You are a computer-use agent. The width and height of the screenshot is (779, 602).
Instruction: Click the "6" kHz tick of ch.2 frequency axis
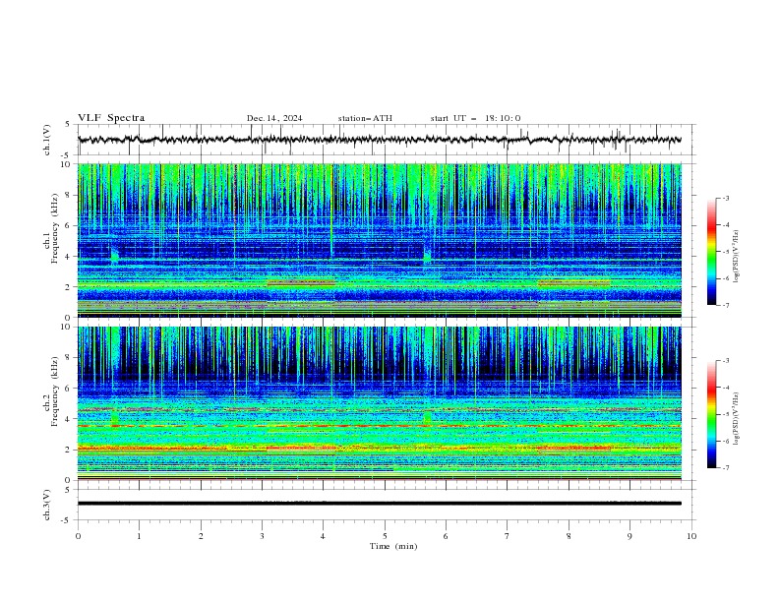[70, 388]
